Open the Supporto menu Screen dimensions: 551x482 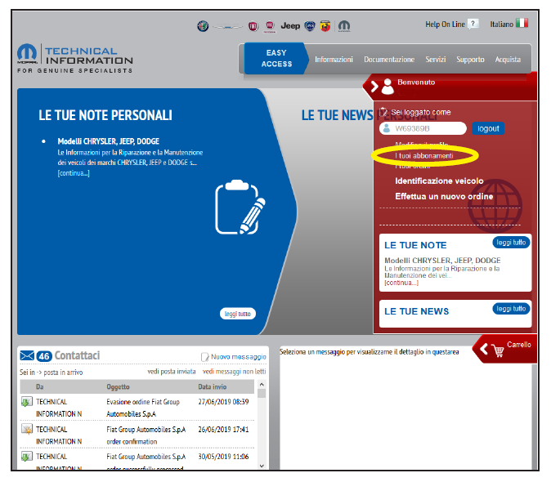coord(470,60)
